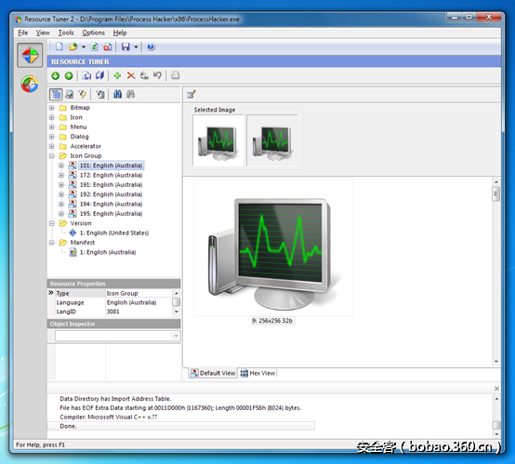
Task: Go to previous resource with green up arrow
Action: point(69,76)
